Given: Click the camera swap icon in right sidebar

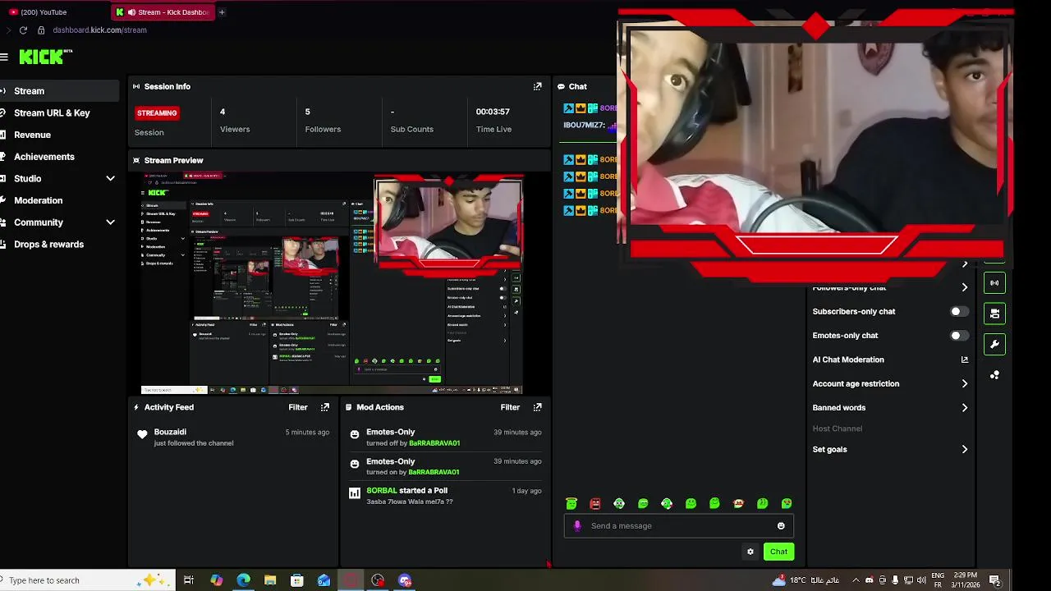Looking at the screenshot, I should pyautogui.click(x=994, y=314).
